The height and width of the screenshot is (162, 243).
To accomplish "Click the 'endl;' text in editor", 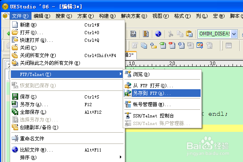I will click(218, 114).
